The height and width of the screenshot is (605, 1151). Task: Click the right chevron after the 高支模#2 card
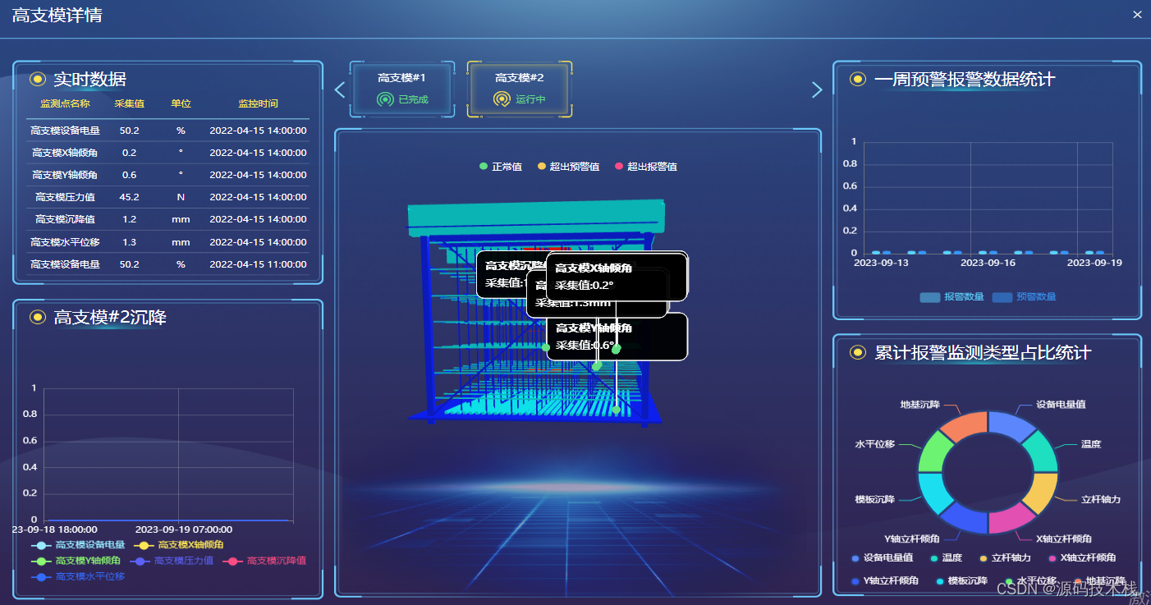816,89
